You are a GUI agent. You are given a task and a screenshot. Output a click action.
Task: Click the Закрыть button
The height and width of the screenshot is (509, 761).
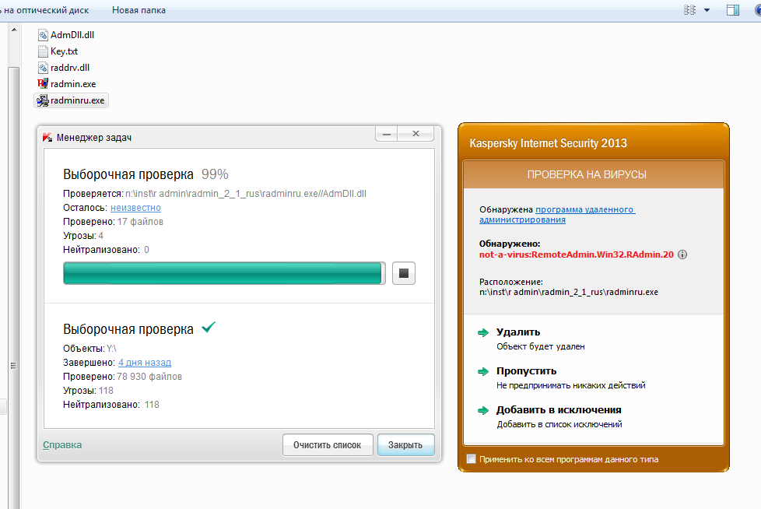405,445
